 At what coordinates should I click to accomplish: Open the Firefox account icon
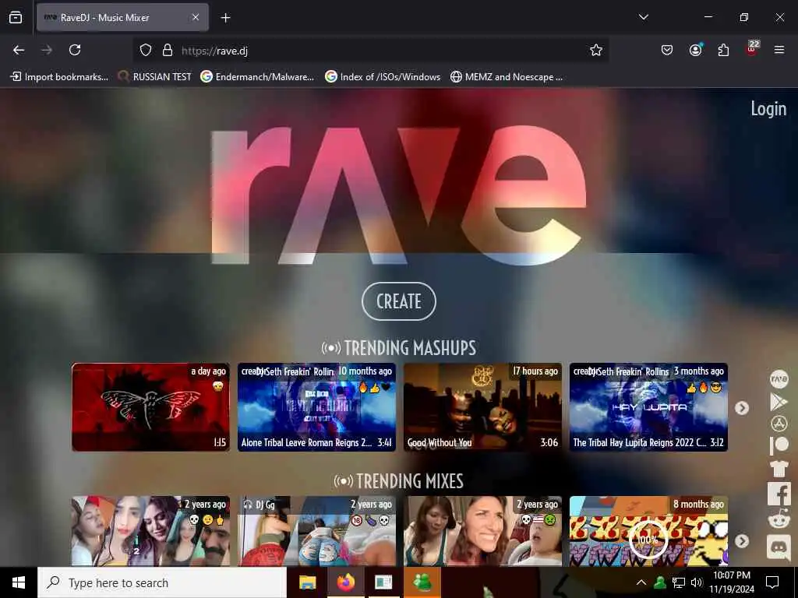695,50
